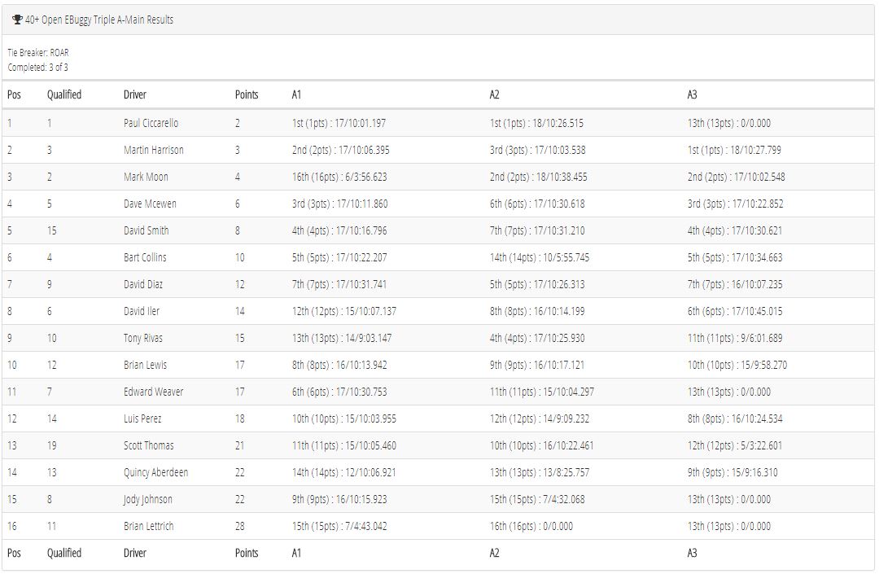Click A1 result '14th (14pts) : 12/10:06.921'

point(343,473)
